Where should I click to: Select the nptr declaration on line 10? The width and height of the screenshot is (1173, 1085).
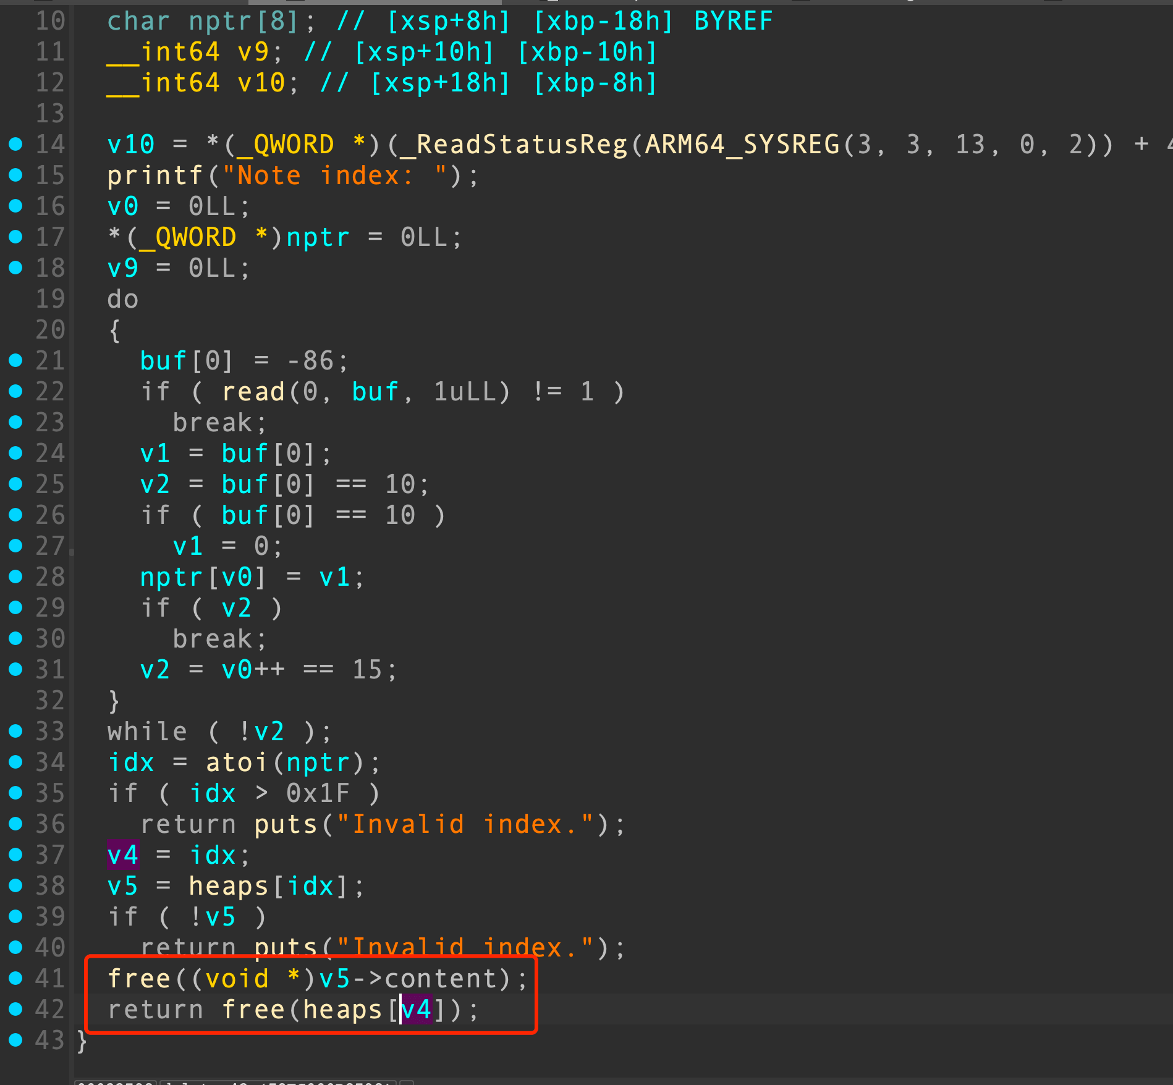point(245,22)
